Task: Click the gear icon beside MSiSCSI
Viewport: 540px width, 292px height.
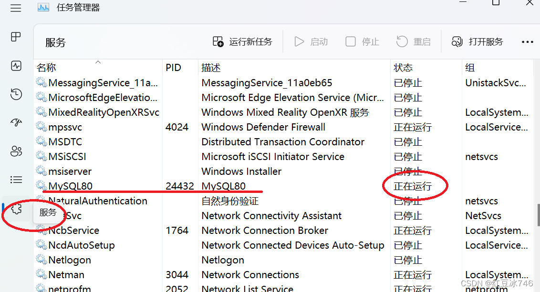Action: point(42,156)
